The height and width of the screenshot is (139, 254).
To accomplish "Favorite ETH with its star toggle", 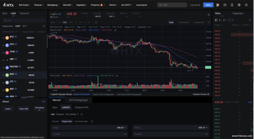I will click(x=3, y=46).
